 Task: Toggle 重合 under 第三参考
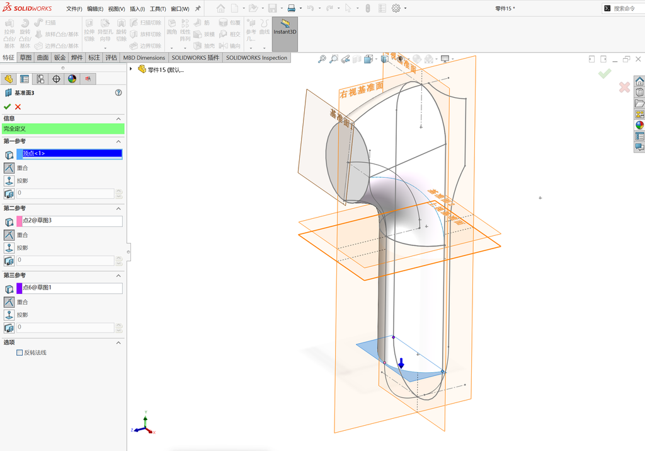(x=9, y=302)
